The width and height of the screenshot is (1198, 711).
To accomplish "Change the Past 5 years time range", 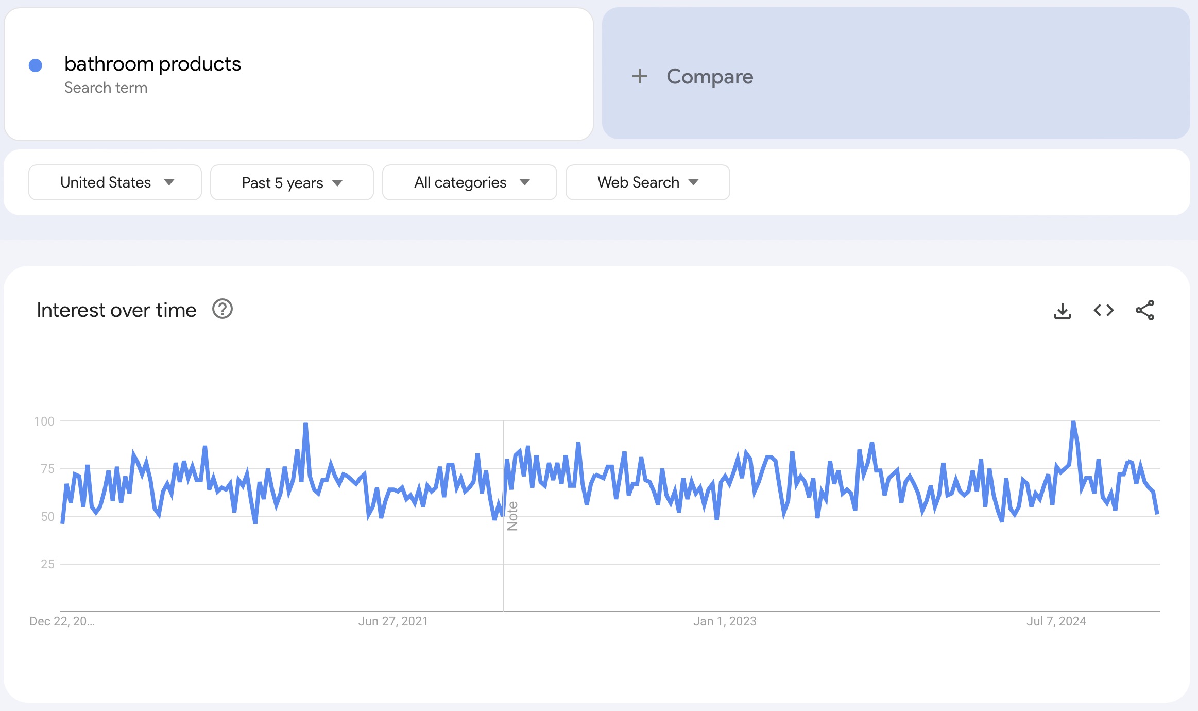I will [x=291, y=182].
